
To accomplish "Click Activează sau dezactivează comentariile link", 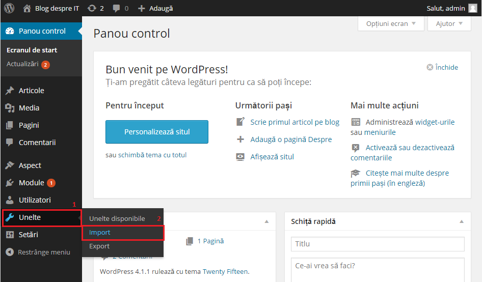I will point(403,153).
